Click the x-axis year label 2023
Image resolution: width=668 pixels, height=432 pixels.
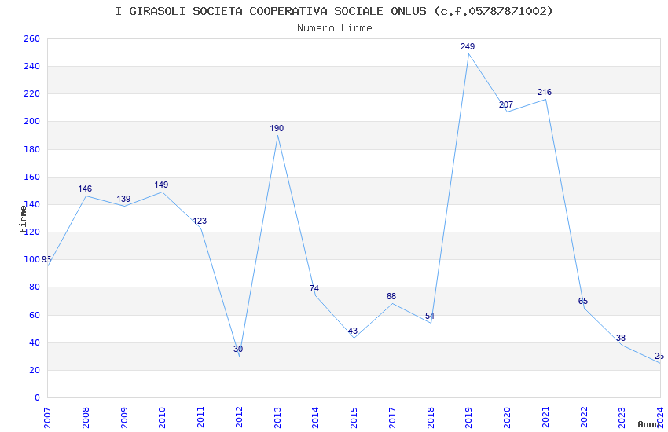pos(622,417)
